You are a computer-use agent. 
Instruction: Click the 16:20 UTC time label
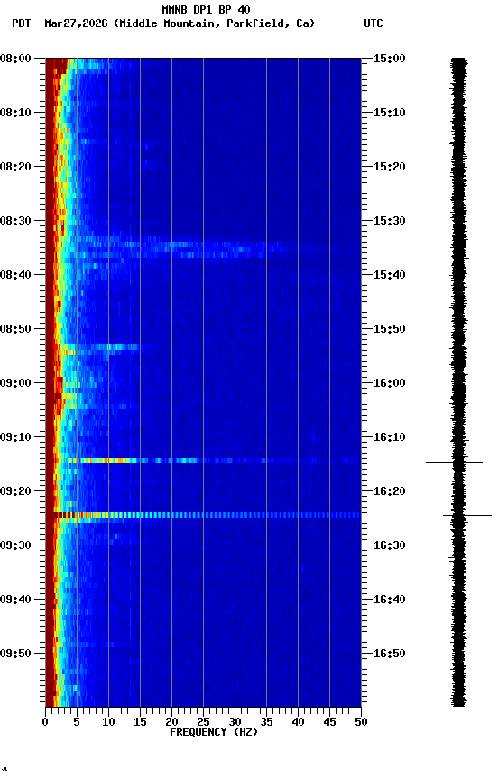[390, 491]
